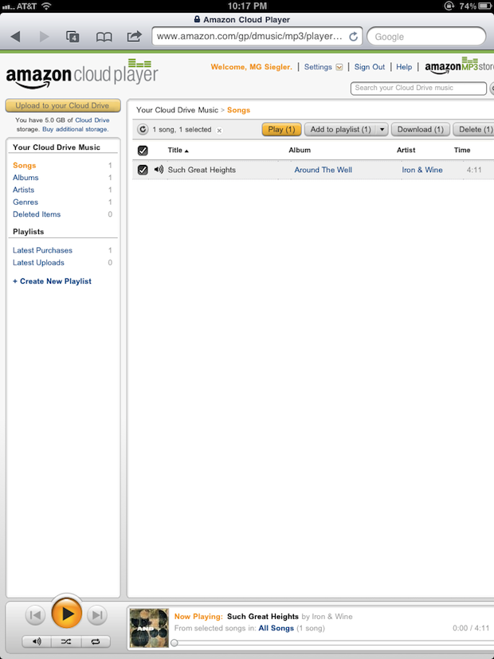The image size is (494, 659).
Task: Open the Latest Uploads playlist
Action: pos(38,262)
